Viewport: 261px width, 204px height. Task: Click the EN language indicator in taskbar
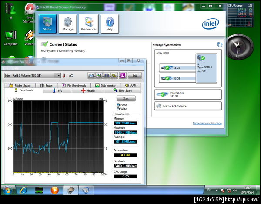[209, 190]
